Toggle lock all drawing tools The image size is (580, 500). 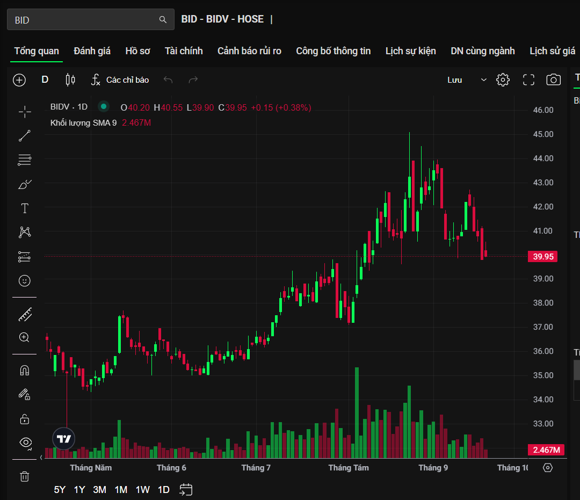pos(24,419)
